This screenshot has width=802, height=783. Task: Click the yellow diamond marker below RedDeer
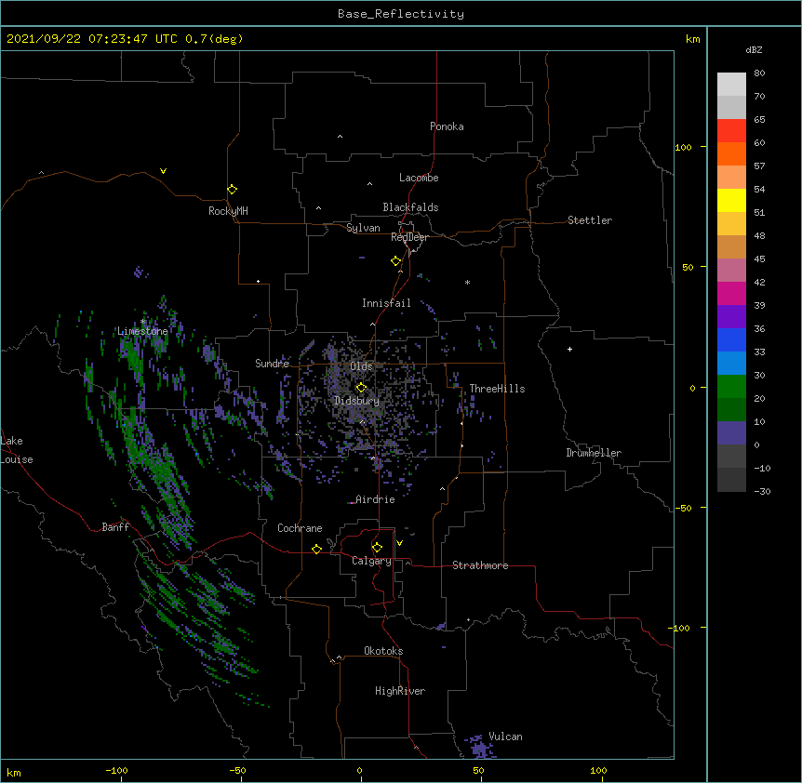396,261
